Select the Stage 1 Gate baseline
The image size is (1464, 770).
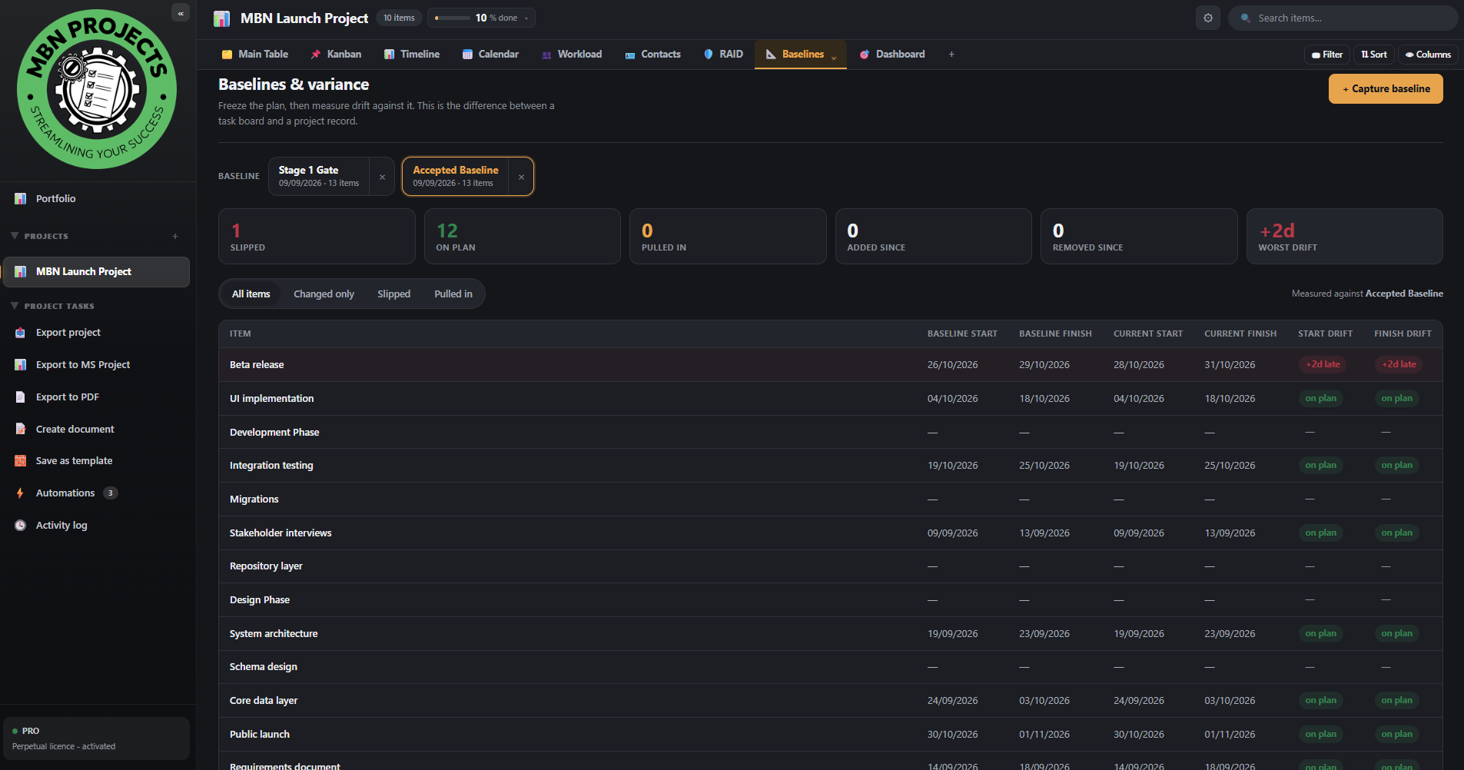pos(319,176)
